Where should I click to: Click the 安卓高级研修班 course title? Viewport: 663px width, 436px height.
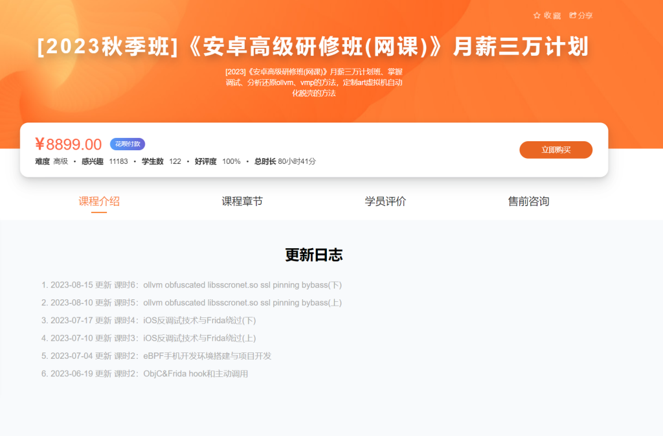pyautogui.click(x=313, y=47)
